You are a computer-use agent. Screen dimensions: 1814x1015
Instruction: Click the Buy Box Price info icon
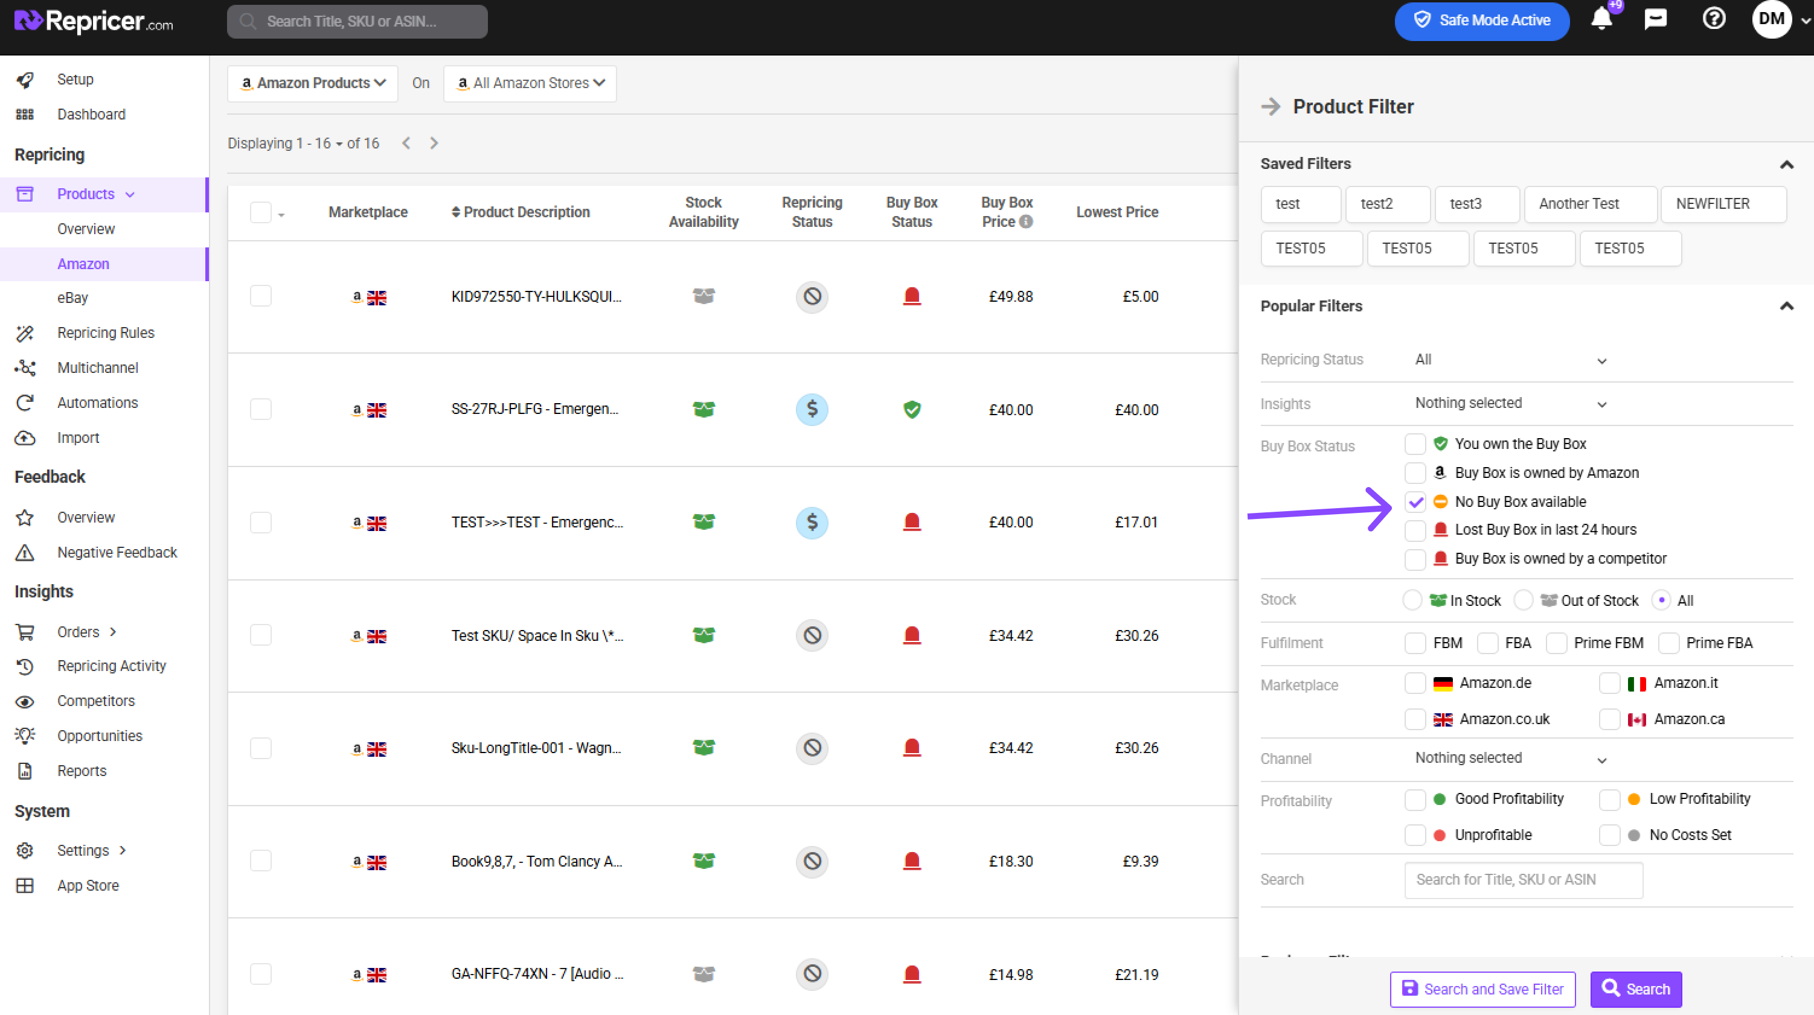(x=1027, y=221)
